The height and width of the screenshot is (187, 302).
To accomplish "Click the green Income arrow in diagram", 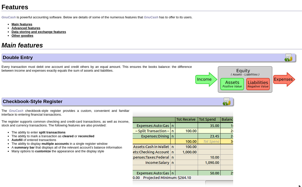I will [206, 79].
